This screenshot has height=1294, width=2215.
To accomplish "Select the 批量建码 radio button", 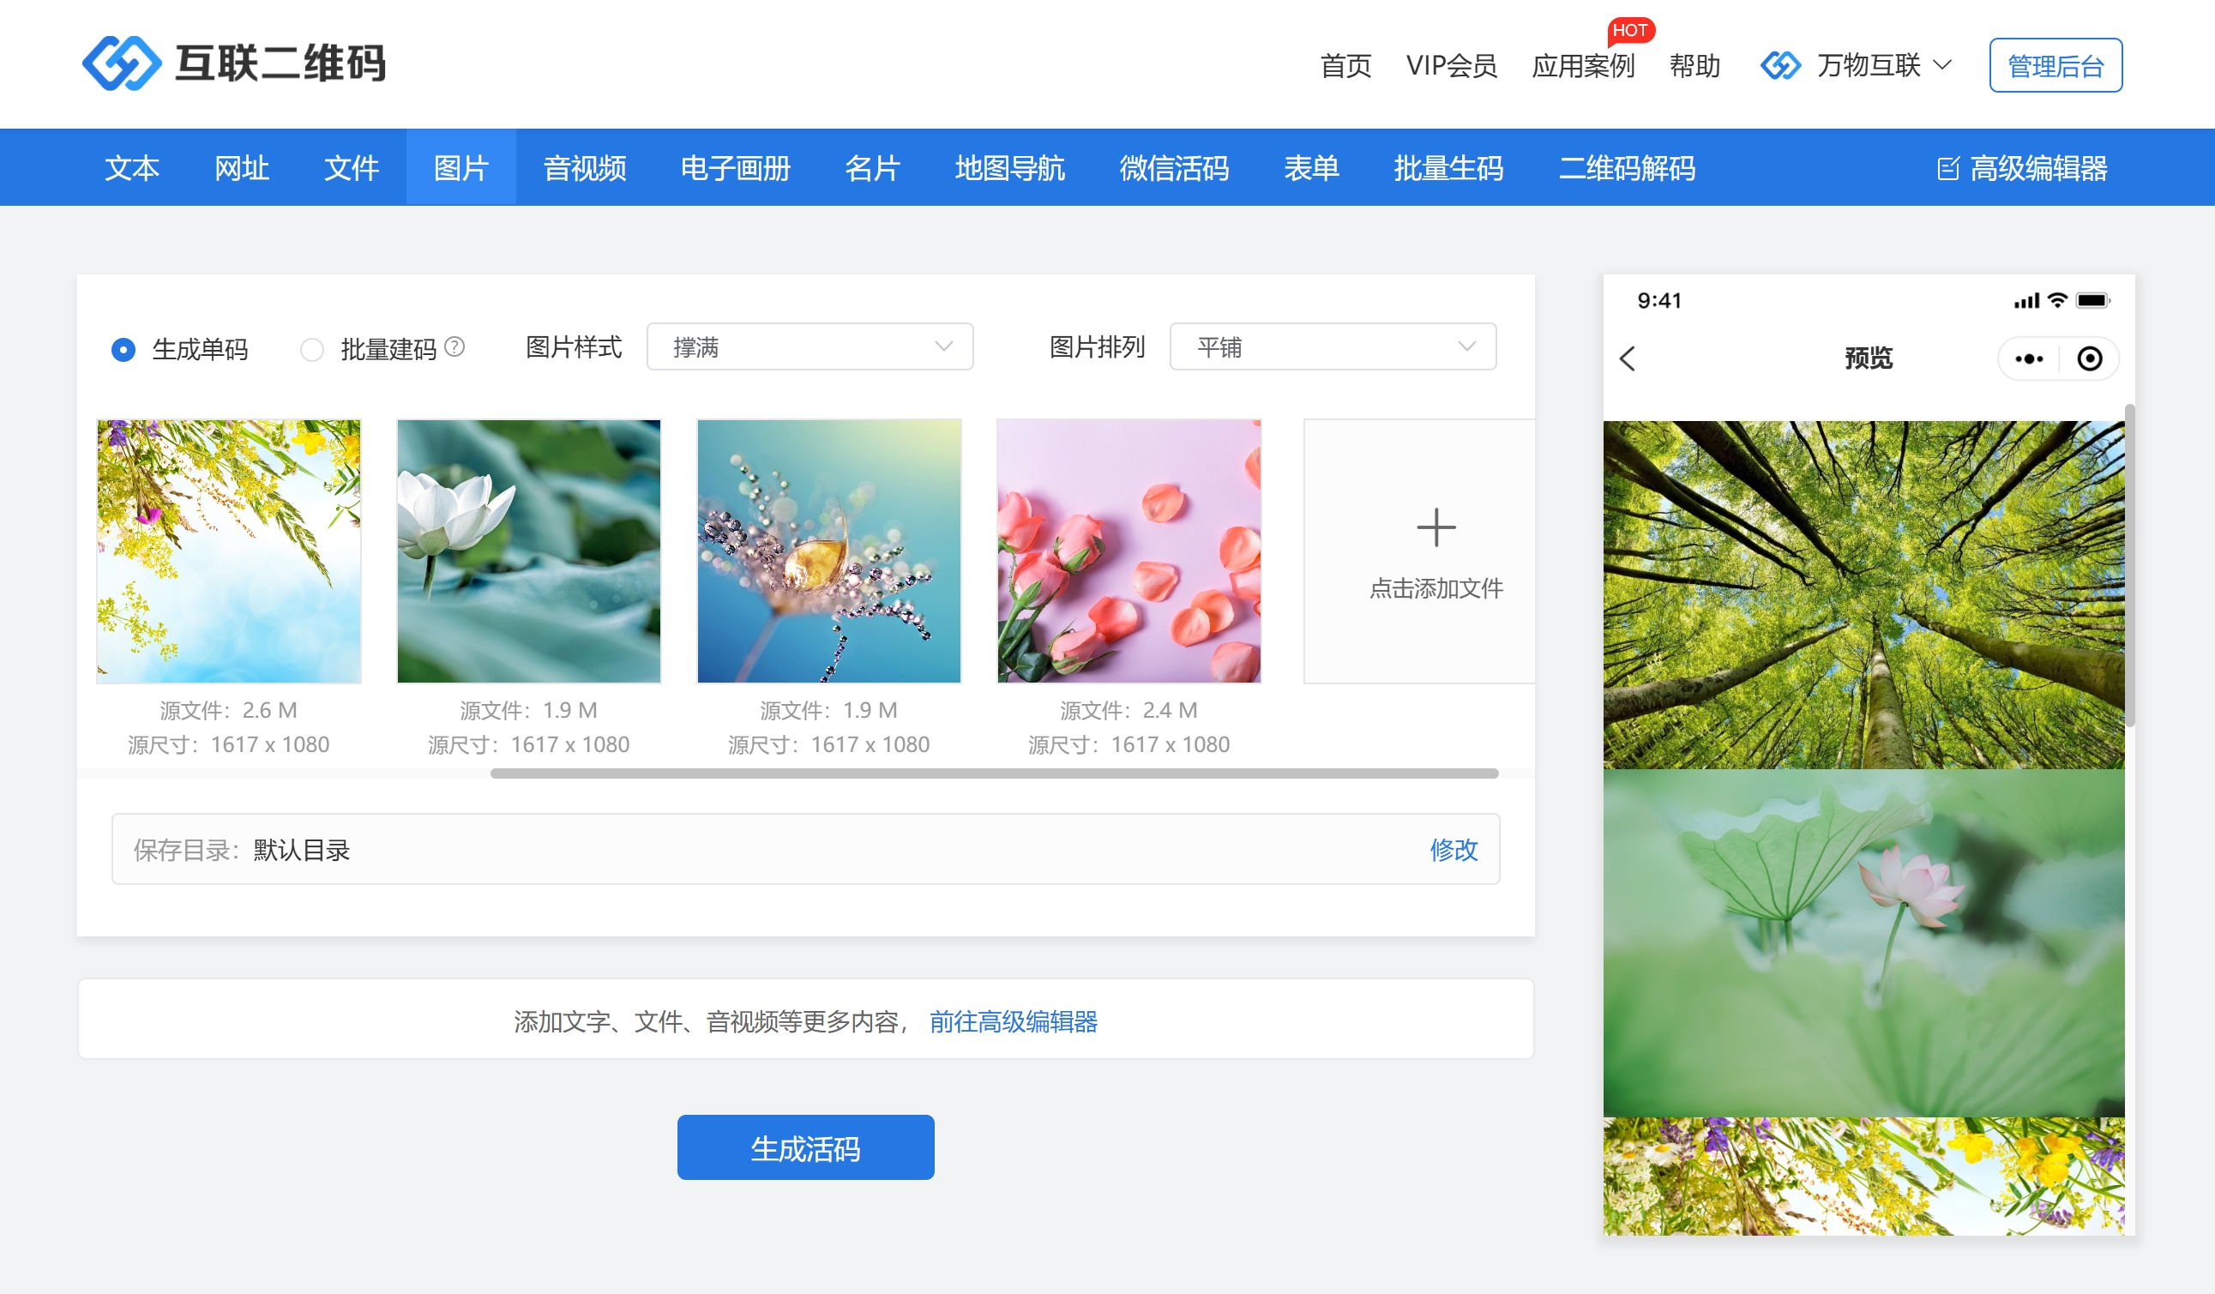I will [x=311, y=350].
